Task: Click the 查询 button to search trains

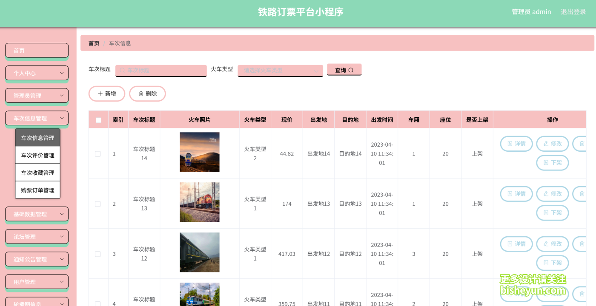Action: click(344, 70)
